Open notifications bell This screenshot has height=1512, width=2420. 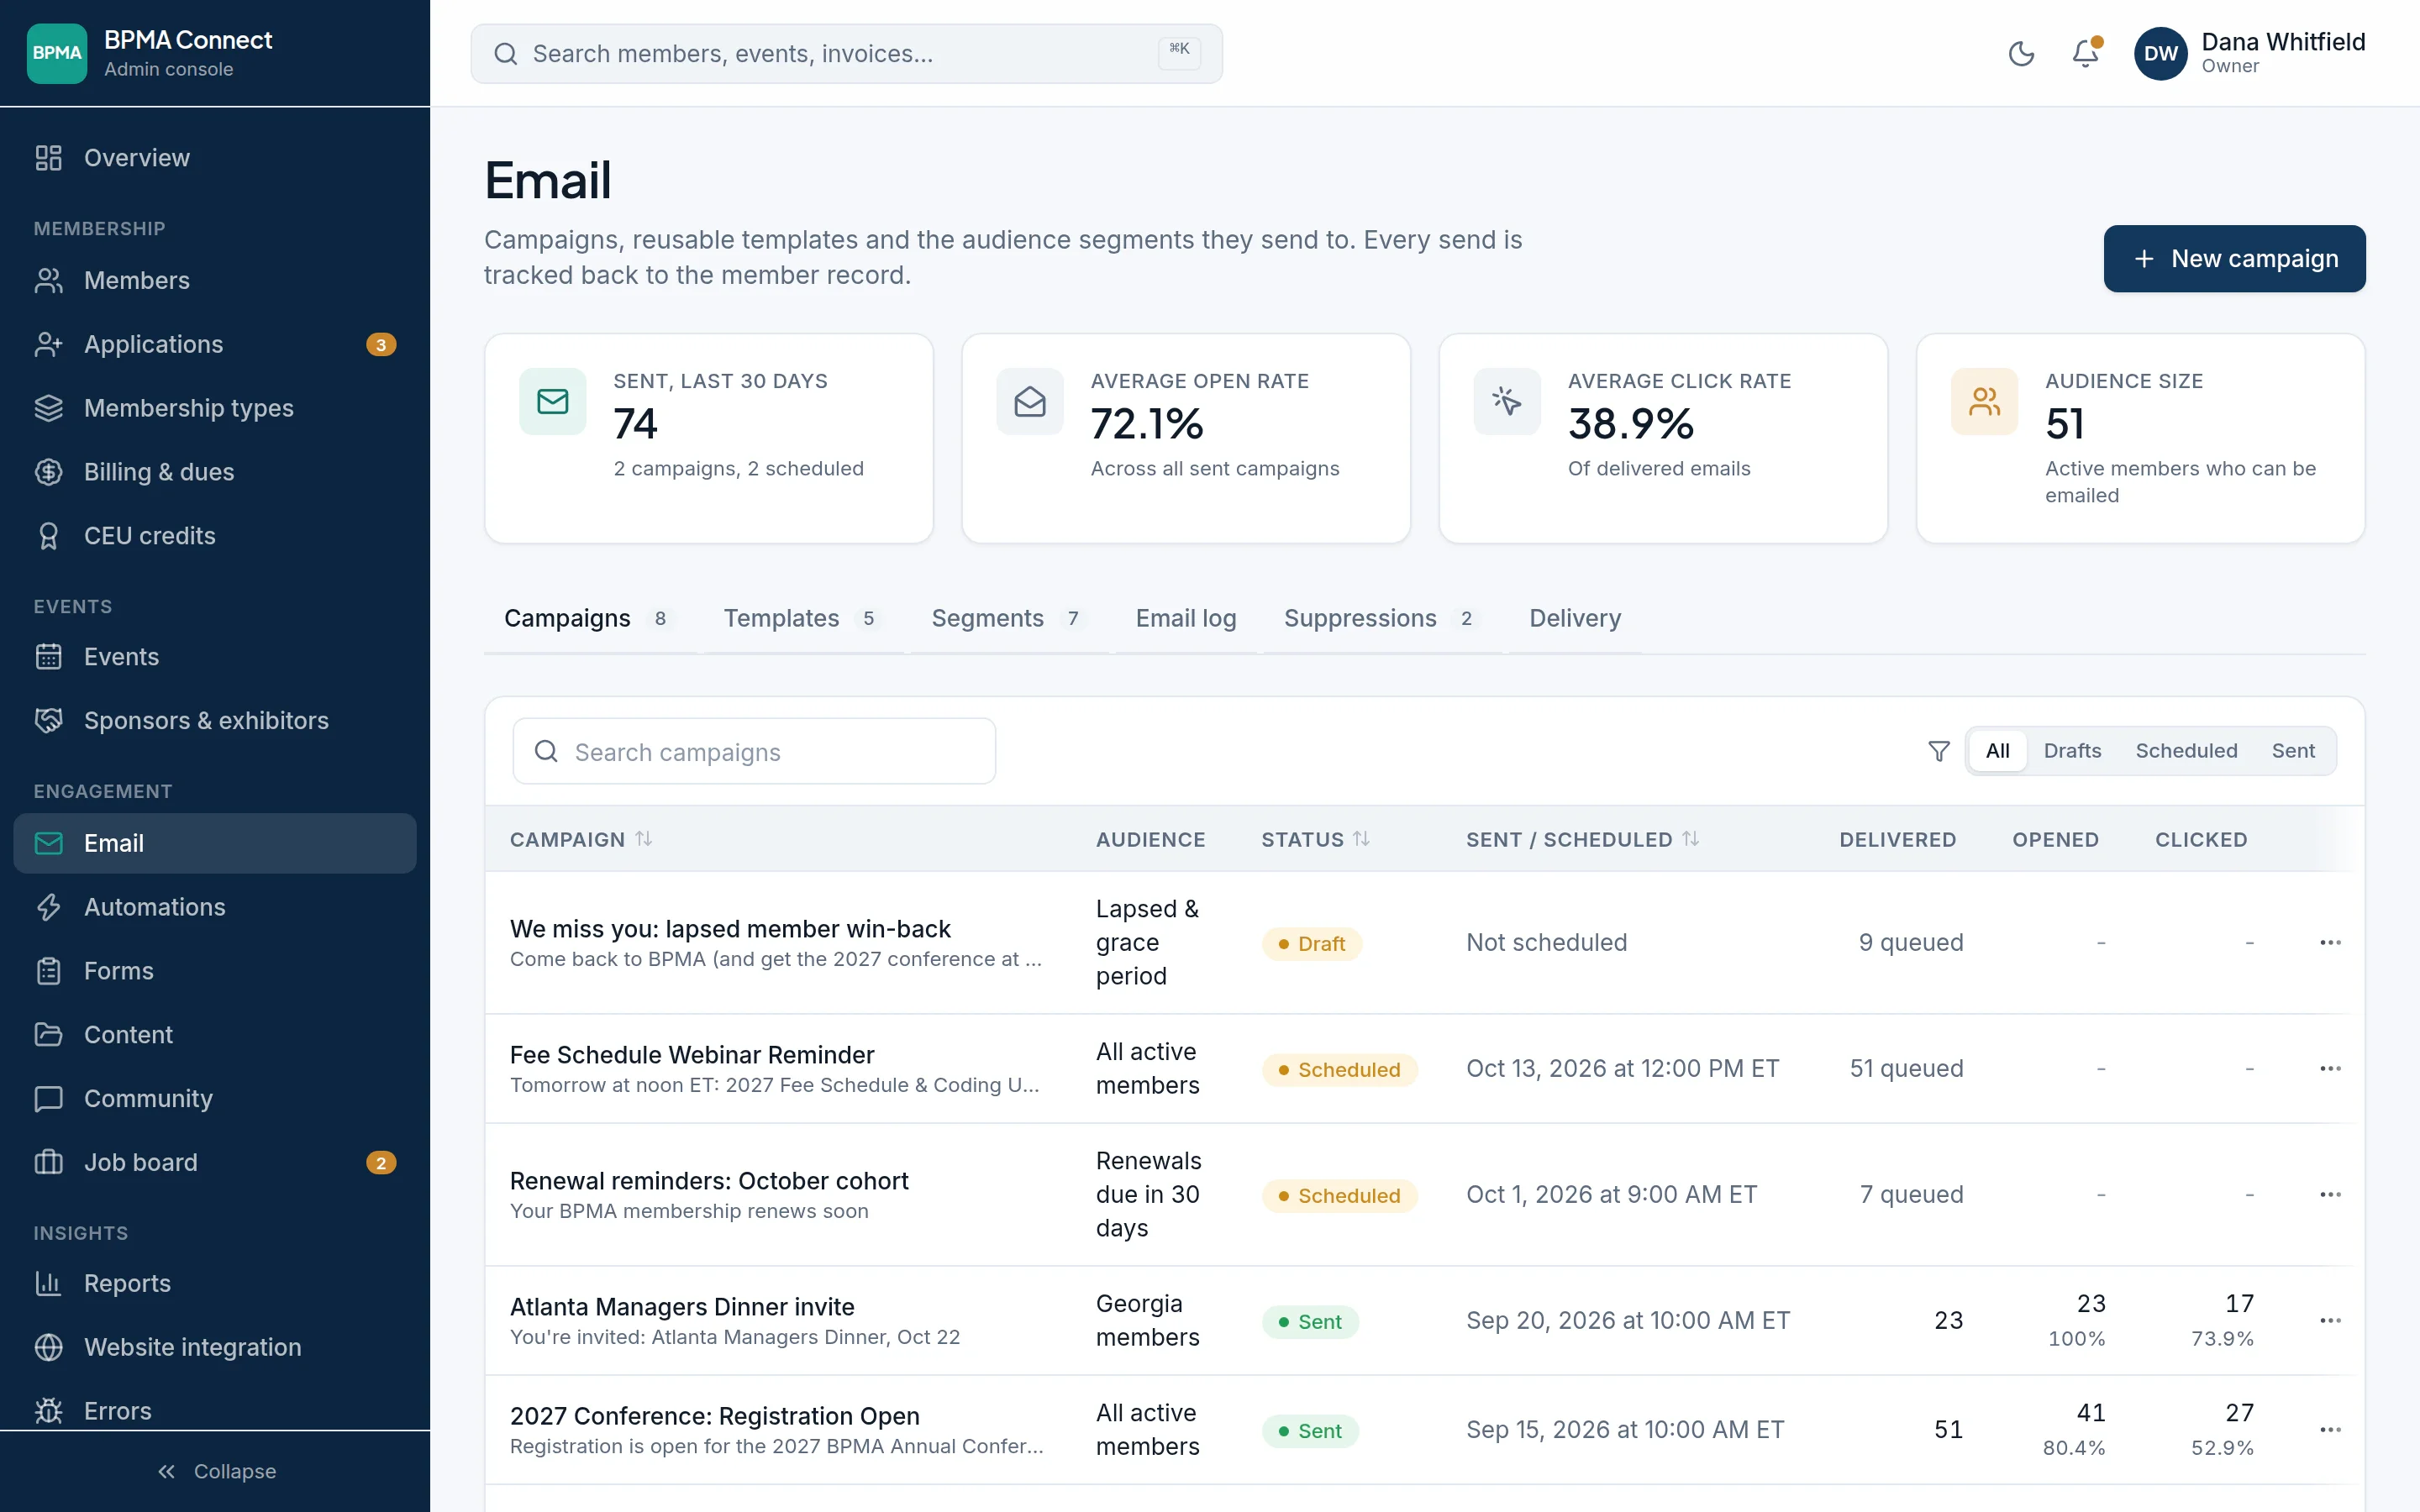tap(2085, 53)
